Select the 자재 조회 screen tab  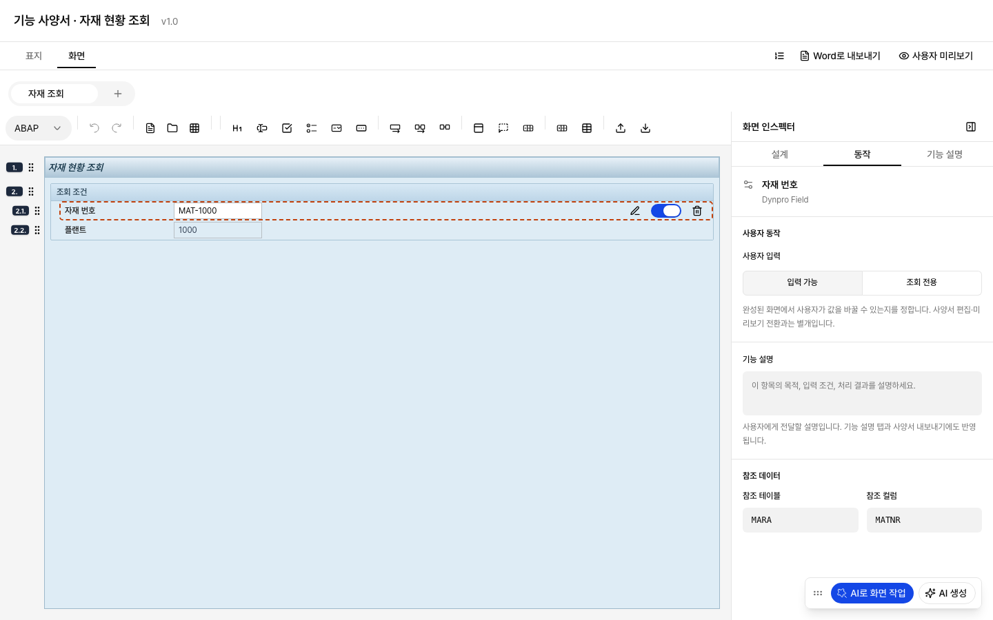(x=54, y=94)
